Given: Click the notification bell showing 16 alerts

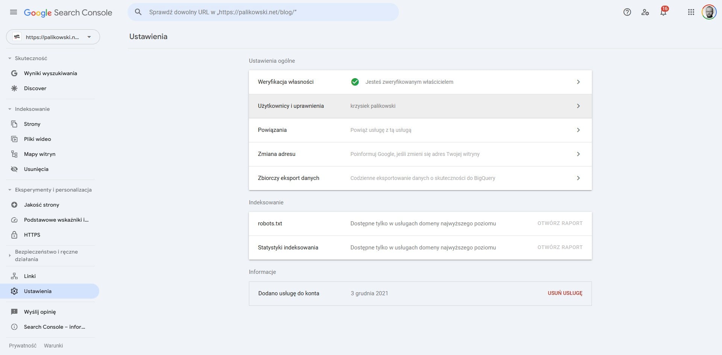Looking at the screenshot, I should (x=663, y=12).
